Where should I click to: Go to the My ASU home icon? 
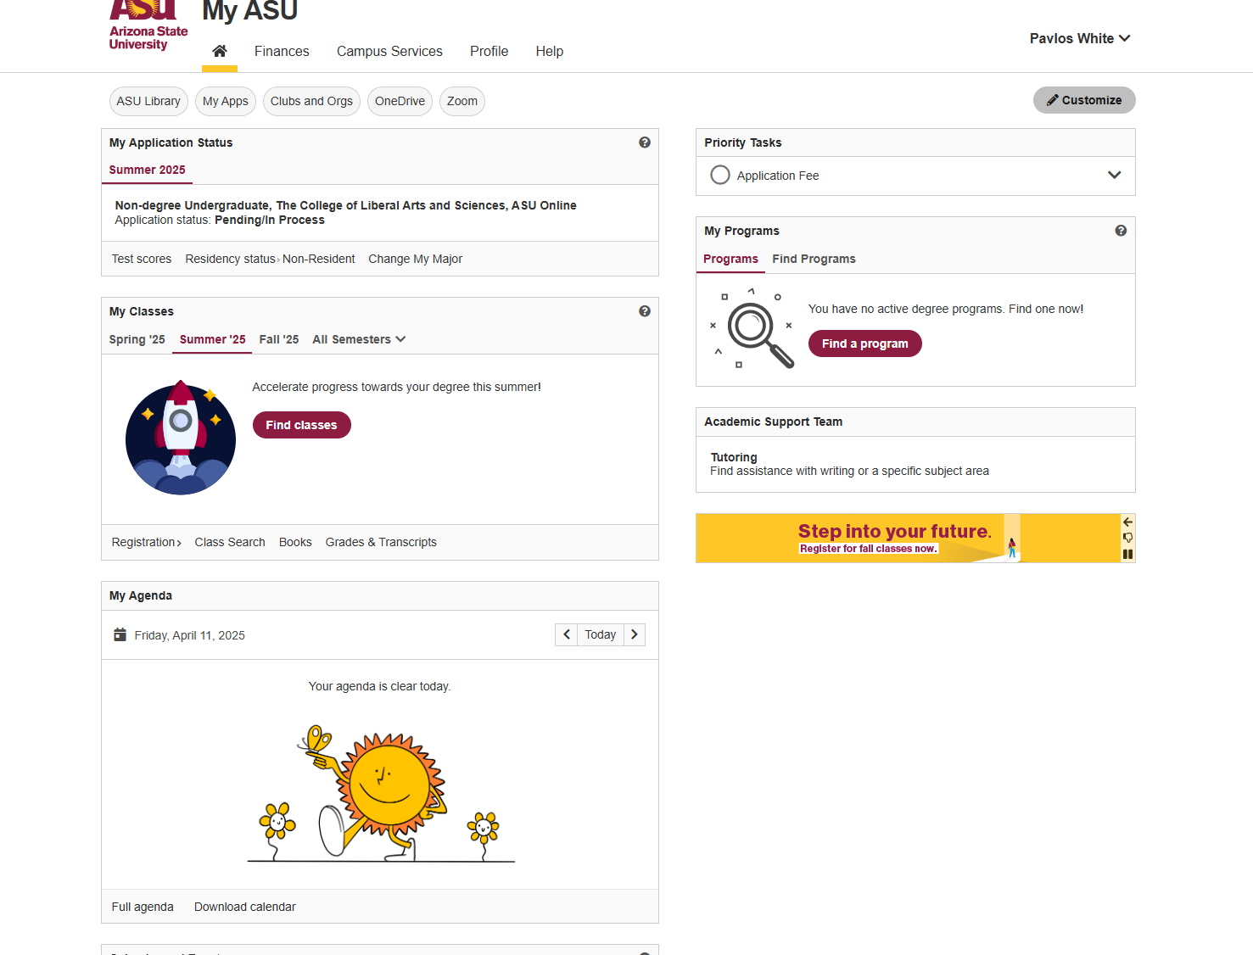220,51
